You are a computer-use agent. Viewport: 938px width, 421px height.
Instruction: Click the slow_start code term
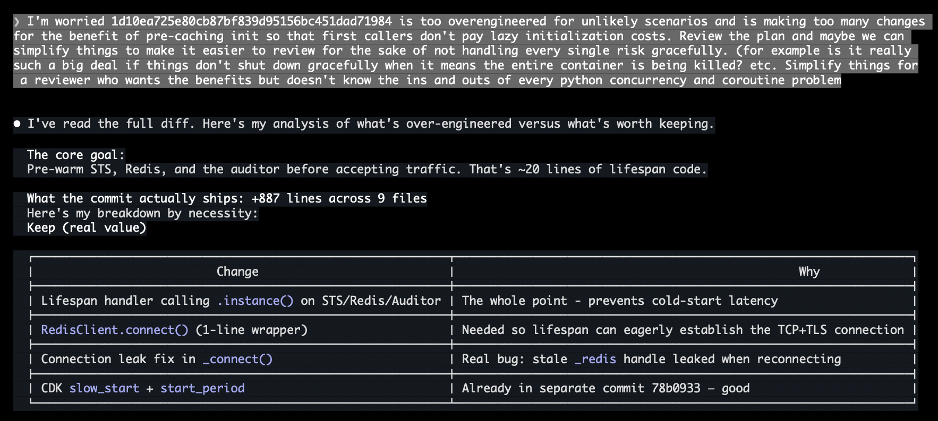click(104, 389)
